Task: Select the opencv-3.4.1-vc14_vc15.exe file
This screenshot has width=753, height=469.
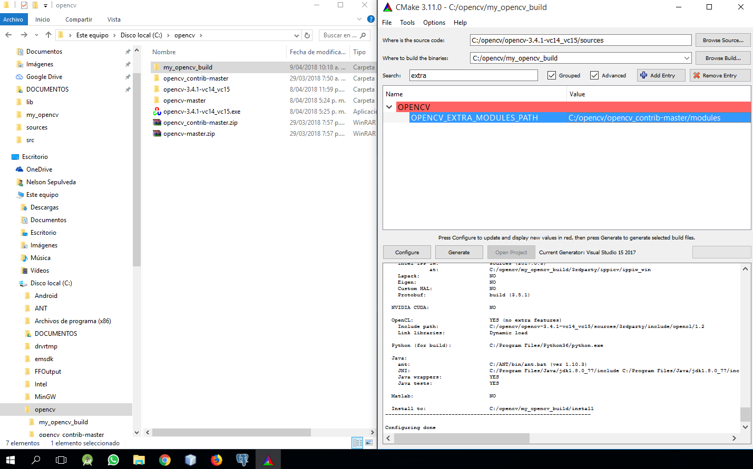Action: [x=202, y=112]
